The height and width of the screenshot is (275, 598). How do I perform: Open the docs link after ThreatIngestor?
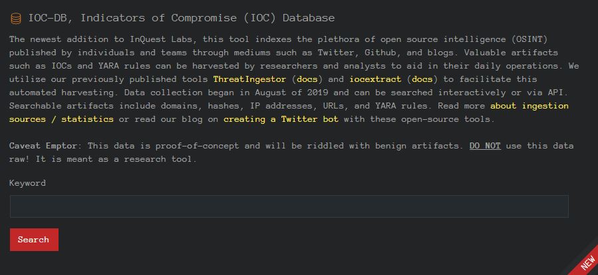[x=307, y=79]
